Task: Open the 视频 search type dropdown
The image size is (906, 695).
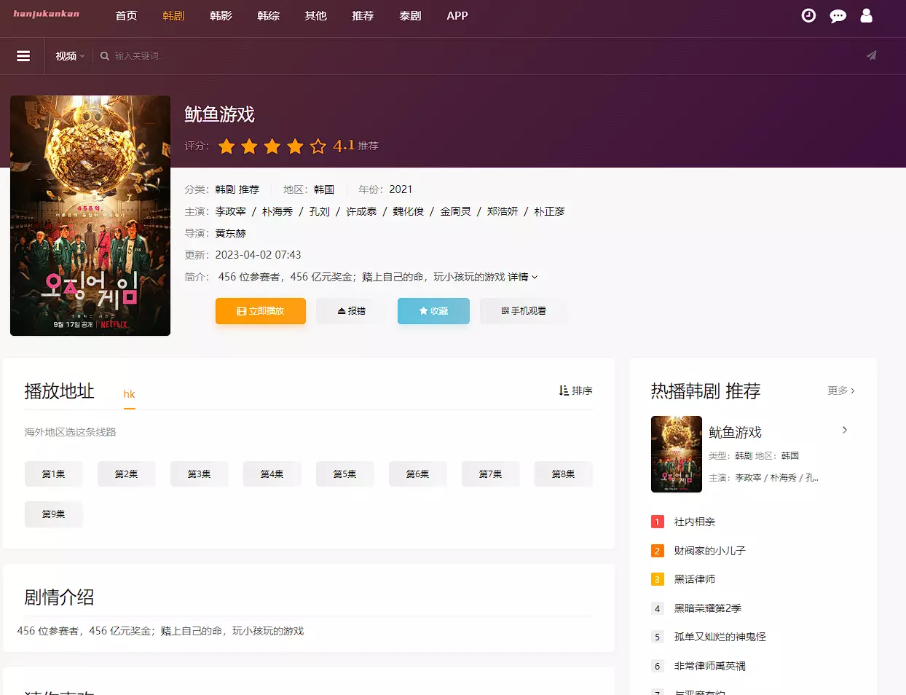Action: tap(70, 56)
